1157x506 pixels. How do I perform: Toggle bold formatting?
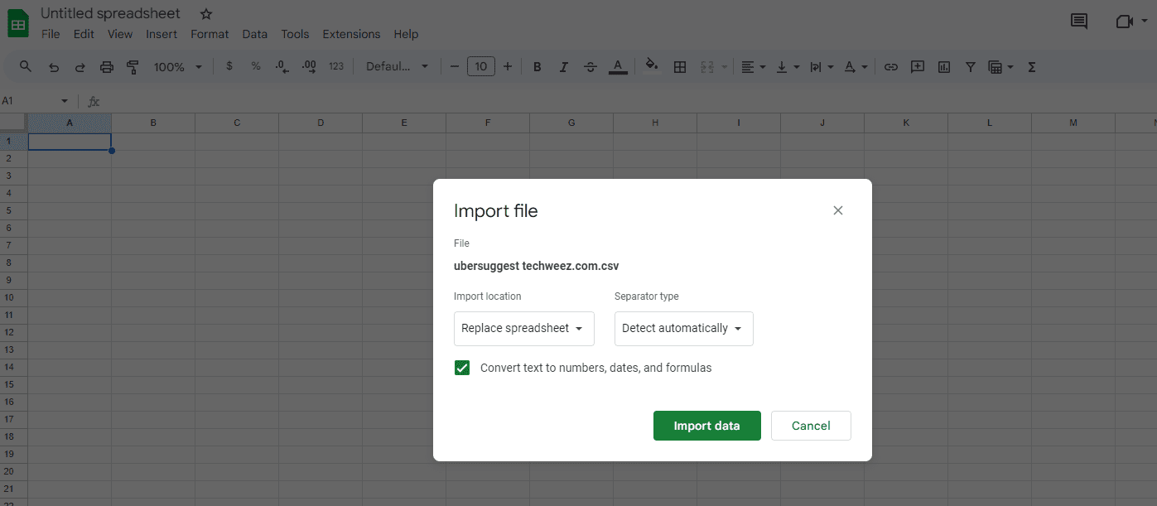538,67
